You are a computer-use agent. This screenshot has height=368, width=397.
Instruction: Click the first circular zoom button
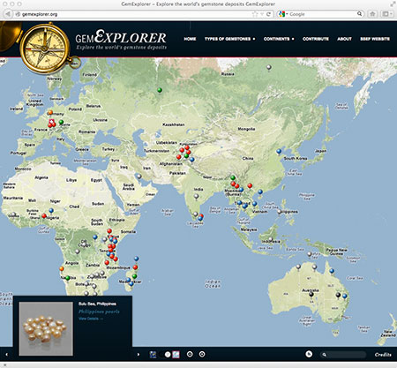click(190, 354)
